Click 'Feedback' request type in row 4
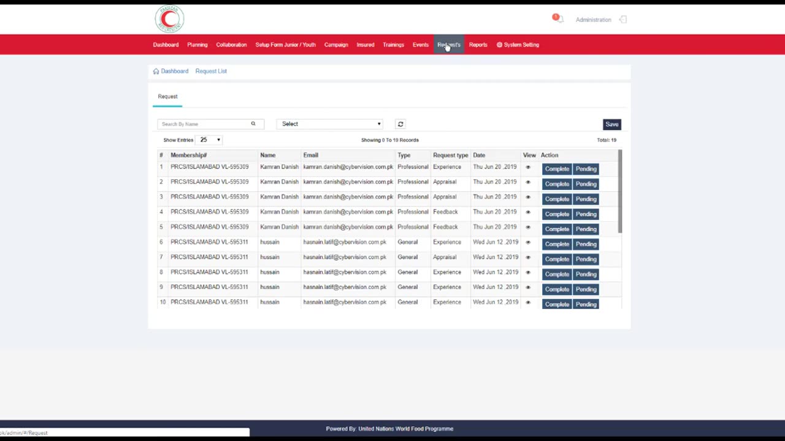Viewport: 785px width, 441px height. click(445, 212)
